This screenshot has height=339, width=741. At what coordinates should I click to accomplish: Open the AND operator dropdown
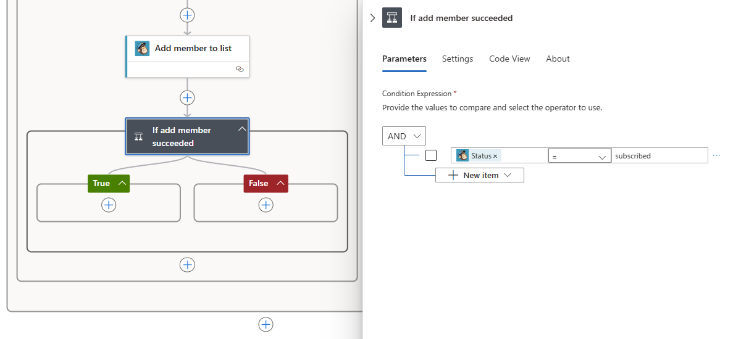[x=404, y=136]
